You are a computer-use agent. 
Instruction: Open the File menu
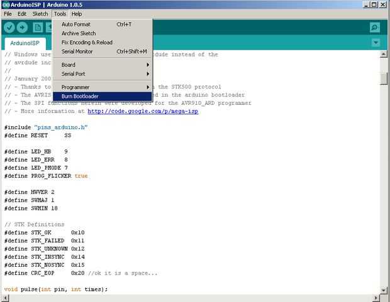click(8, 14)
